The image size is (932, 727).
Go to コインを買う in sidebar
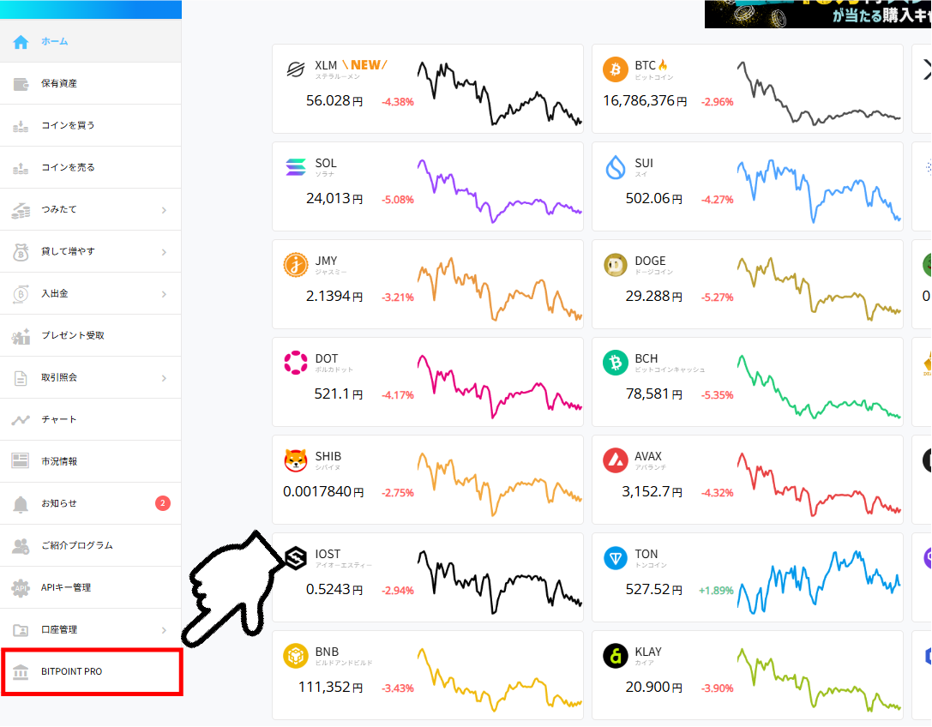(x=68, y=126)
